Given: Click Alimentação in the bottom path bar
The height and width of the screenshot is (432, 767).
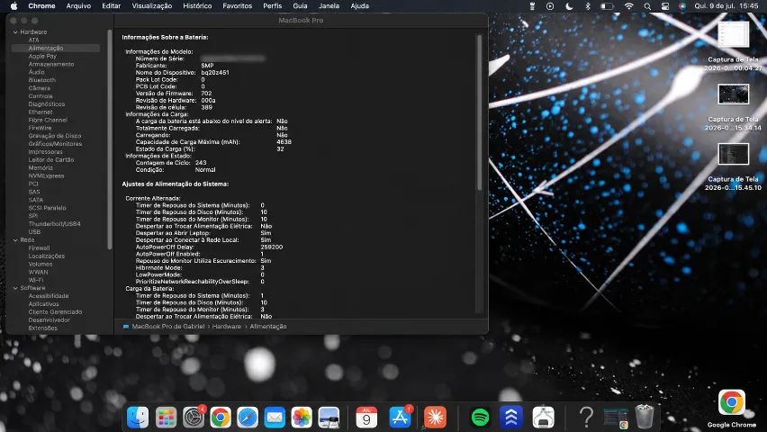Looking at the screenshot, I should (x=268, y=327).
